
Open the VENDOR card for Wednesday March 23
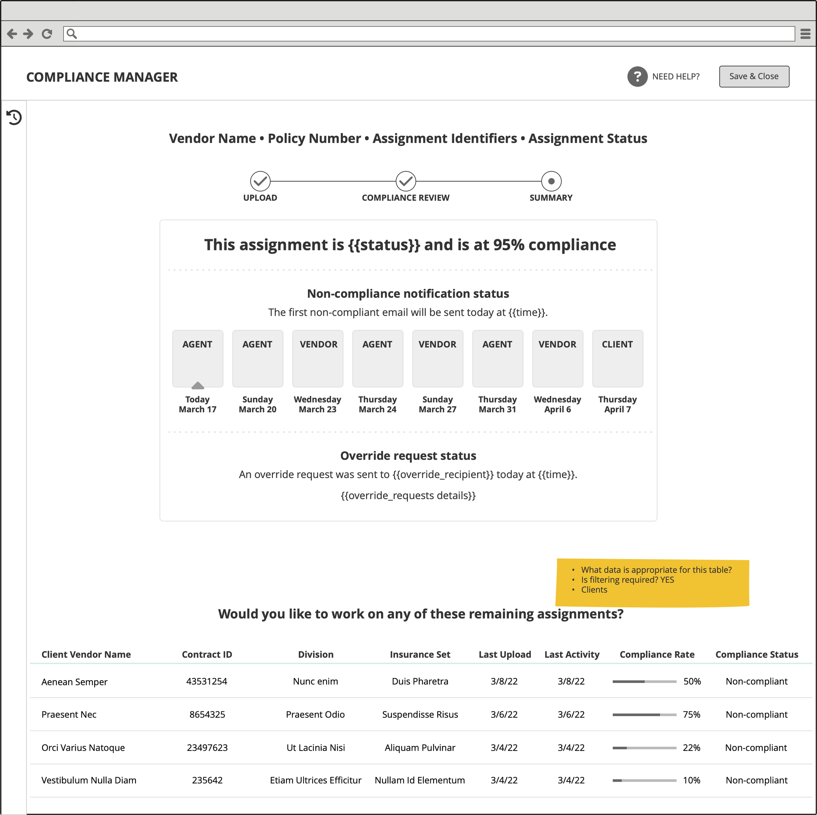[318, 358]
